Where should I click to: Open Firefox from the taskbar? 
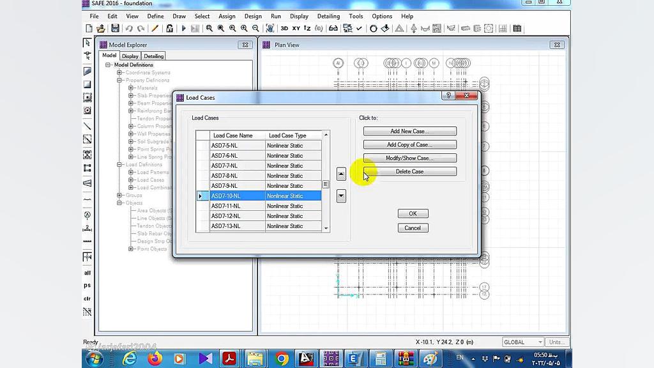pyautogui.click(x=155, y=358)
